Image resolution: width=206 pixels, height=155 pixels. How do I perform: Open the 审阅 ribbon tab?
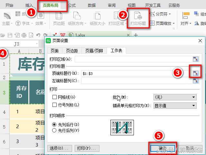click(x=112, y=5)
